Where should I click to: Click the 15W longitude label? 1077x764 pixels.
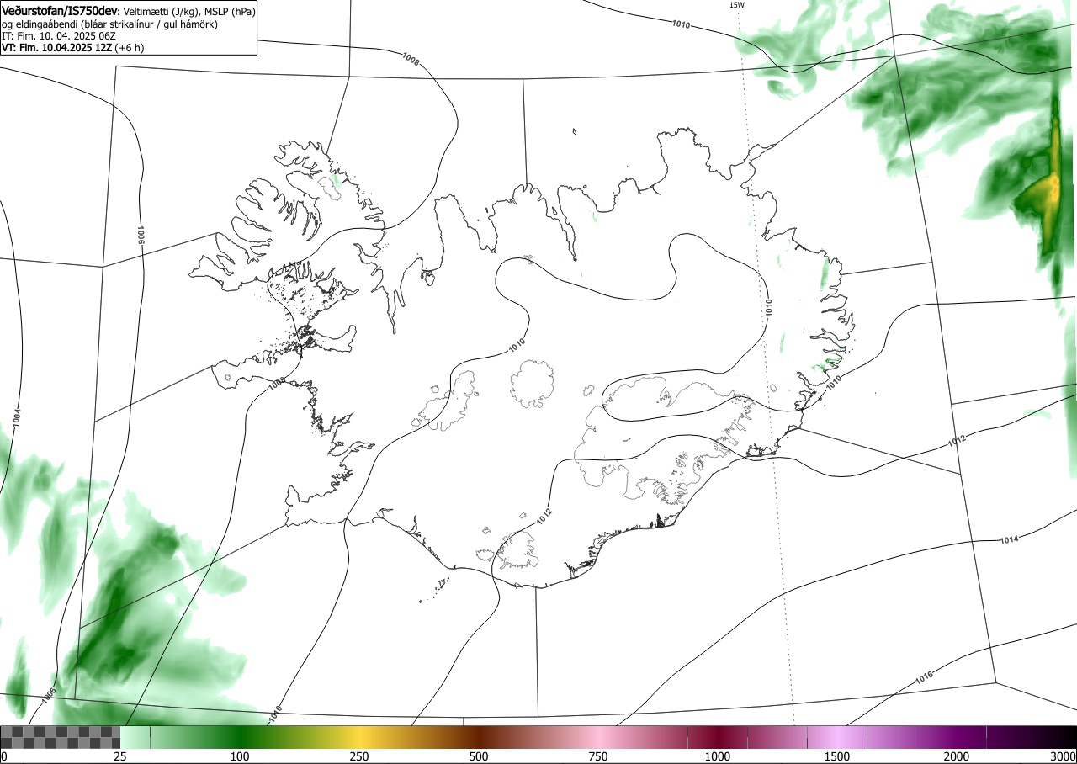736,5
